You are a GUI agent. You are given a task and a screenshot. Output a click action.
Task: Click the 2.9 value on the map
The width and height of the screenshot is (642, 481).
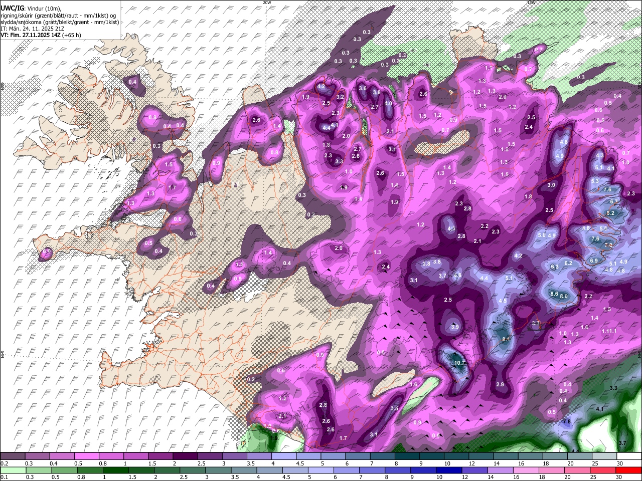pos(500,384)
